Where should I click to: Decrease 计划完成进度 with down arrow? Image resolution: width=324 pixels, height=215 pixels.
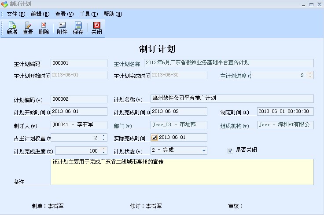[x=103, y=153]
